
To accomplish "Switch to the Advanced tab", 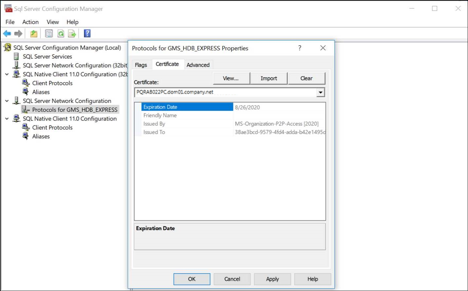I will [198, 65].
